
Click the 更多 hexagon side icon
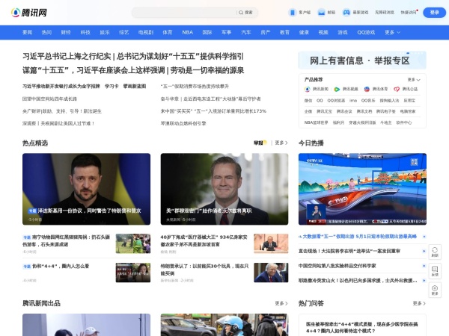click(x=435, y=290)
